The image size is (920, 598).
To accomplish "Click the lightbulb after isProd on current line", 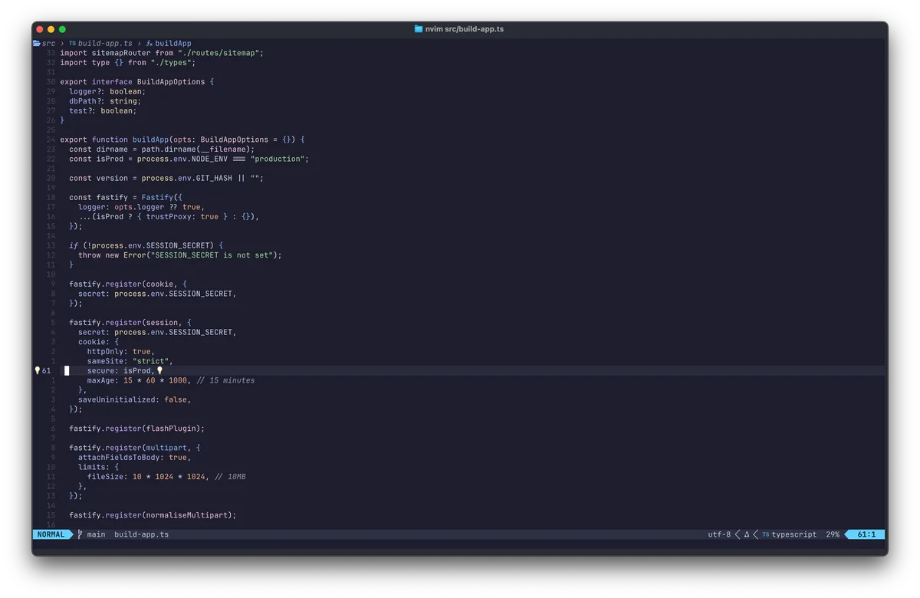I will click(159, 370).
